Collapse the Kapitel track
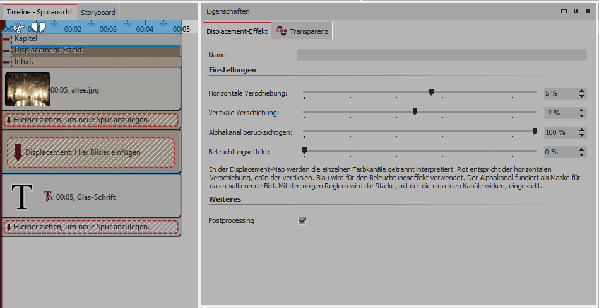This screenshot has width=599, height=308. pos(7,39)
